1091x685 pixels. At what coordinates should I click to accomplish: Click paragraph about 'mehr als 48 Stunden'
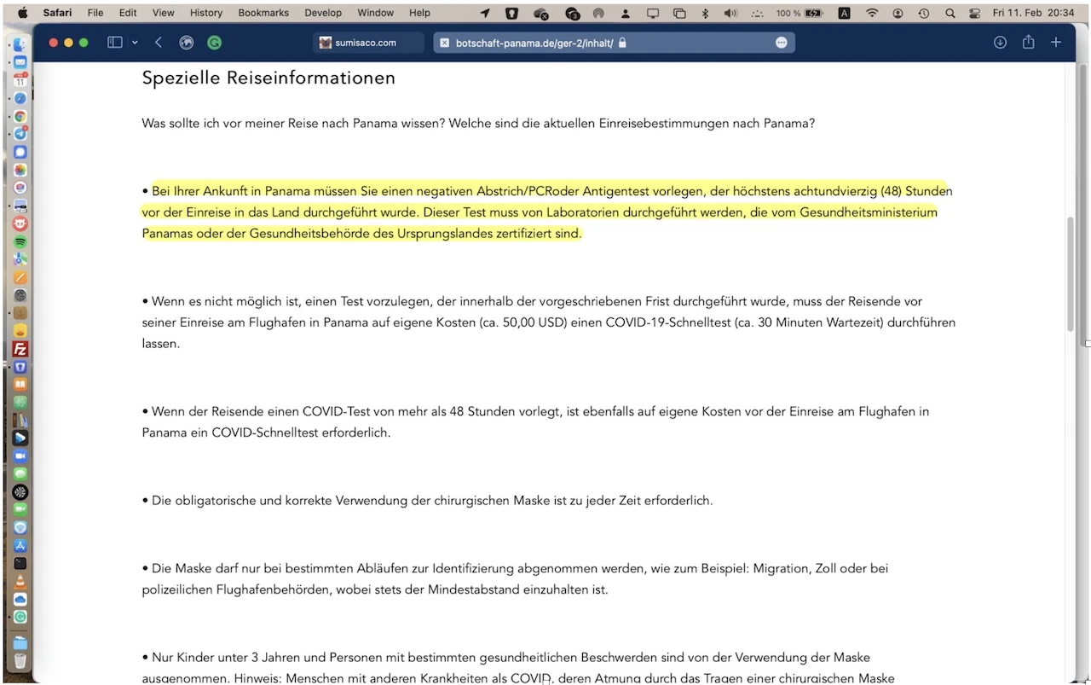click(x=535, y=422)
